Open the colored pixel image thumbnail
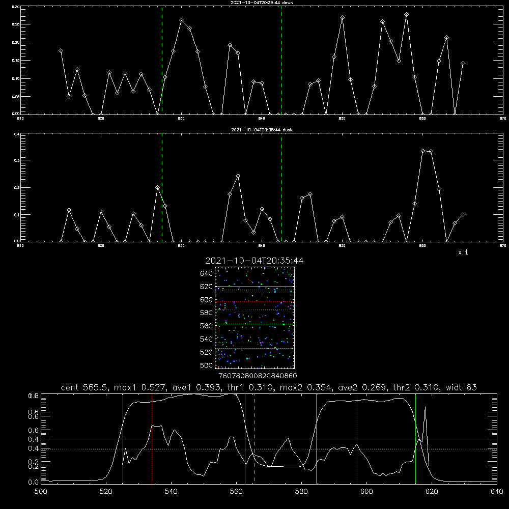The height and width of the screenshot is (509, 509). 254,318
